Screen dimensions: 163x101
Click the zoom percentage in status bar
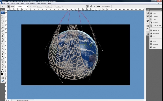[7, 100]
